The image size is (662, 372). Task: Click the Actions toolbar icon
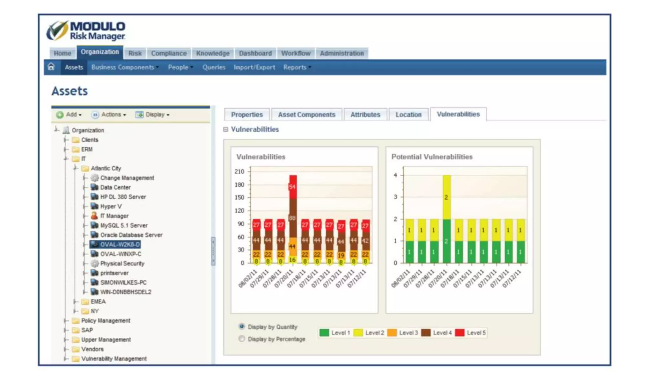pos(95,115)
